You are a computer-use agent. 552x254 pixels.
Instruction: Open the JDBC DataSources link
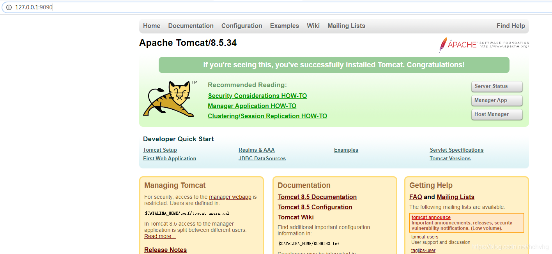pyautogui.click(x=262, y=159)
